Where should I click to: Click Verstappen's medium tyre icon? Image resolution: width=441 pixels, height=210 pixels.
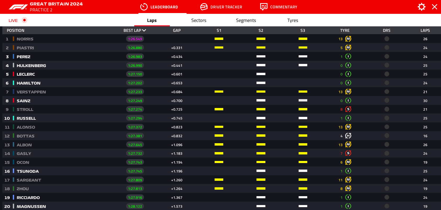pyautogui.click(x=348, y=92)
